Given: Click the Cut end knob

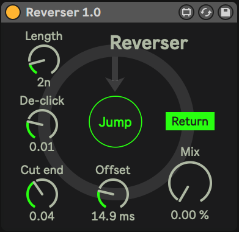Looking at the screenshot, I should (42, 194).
